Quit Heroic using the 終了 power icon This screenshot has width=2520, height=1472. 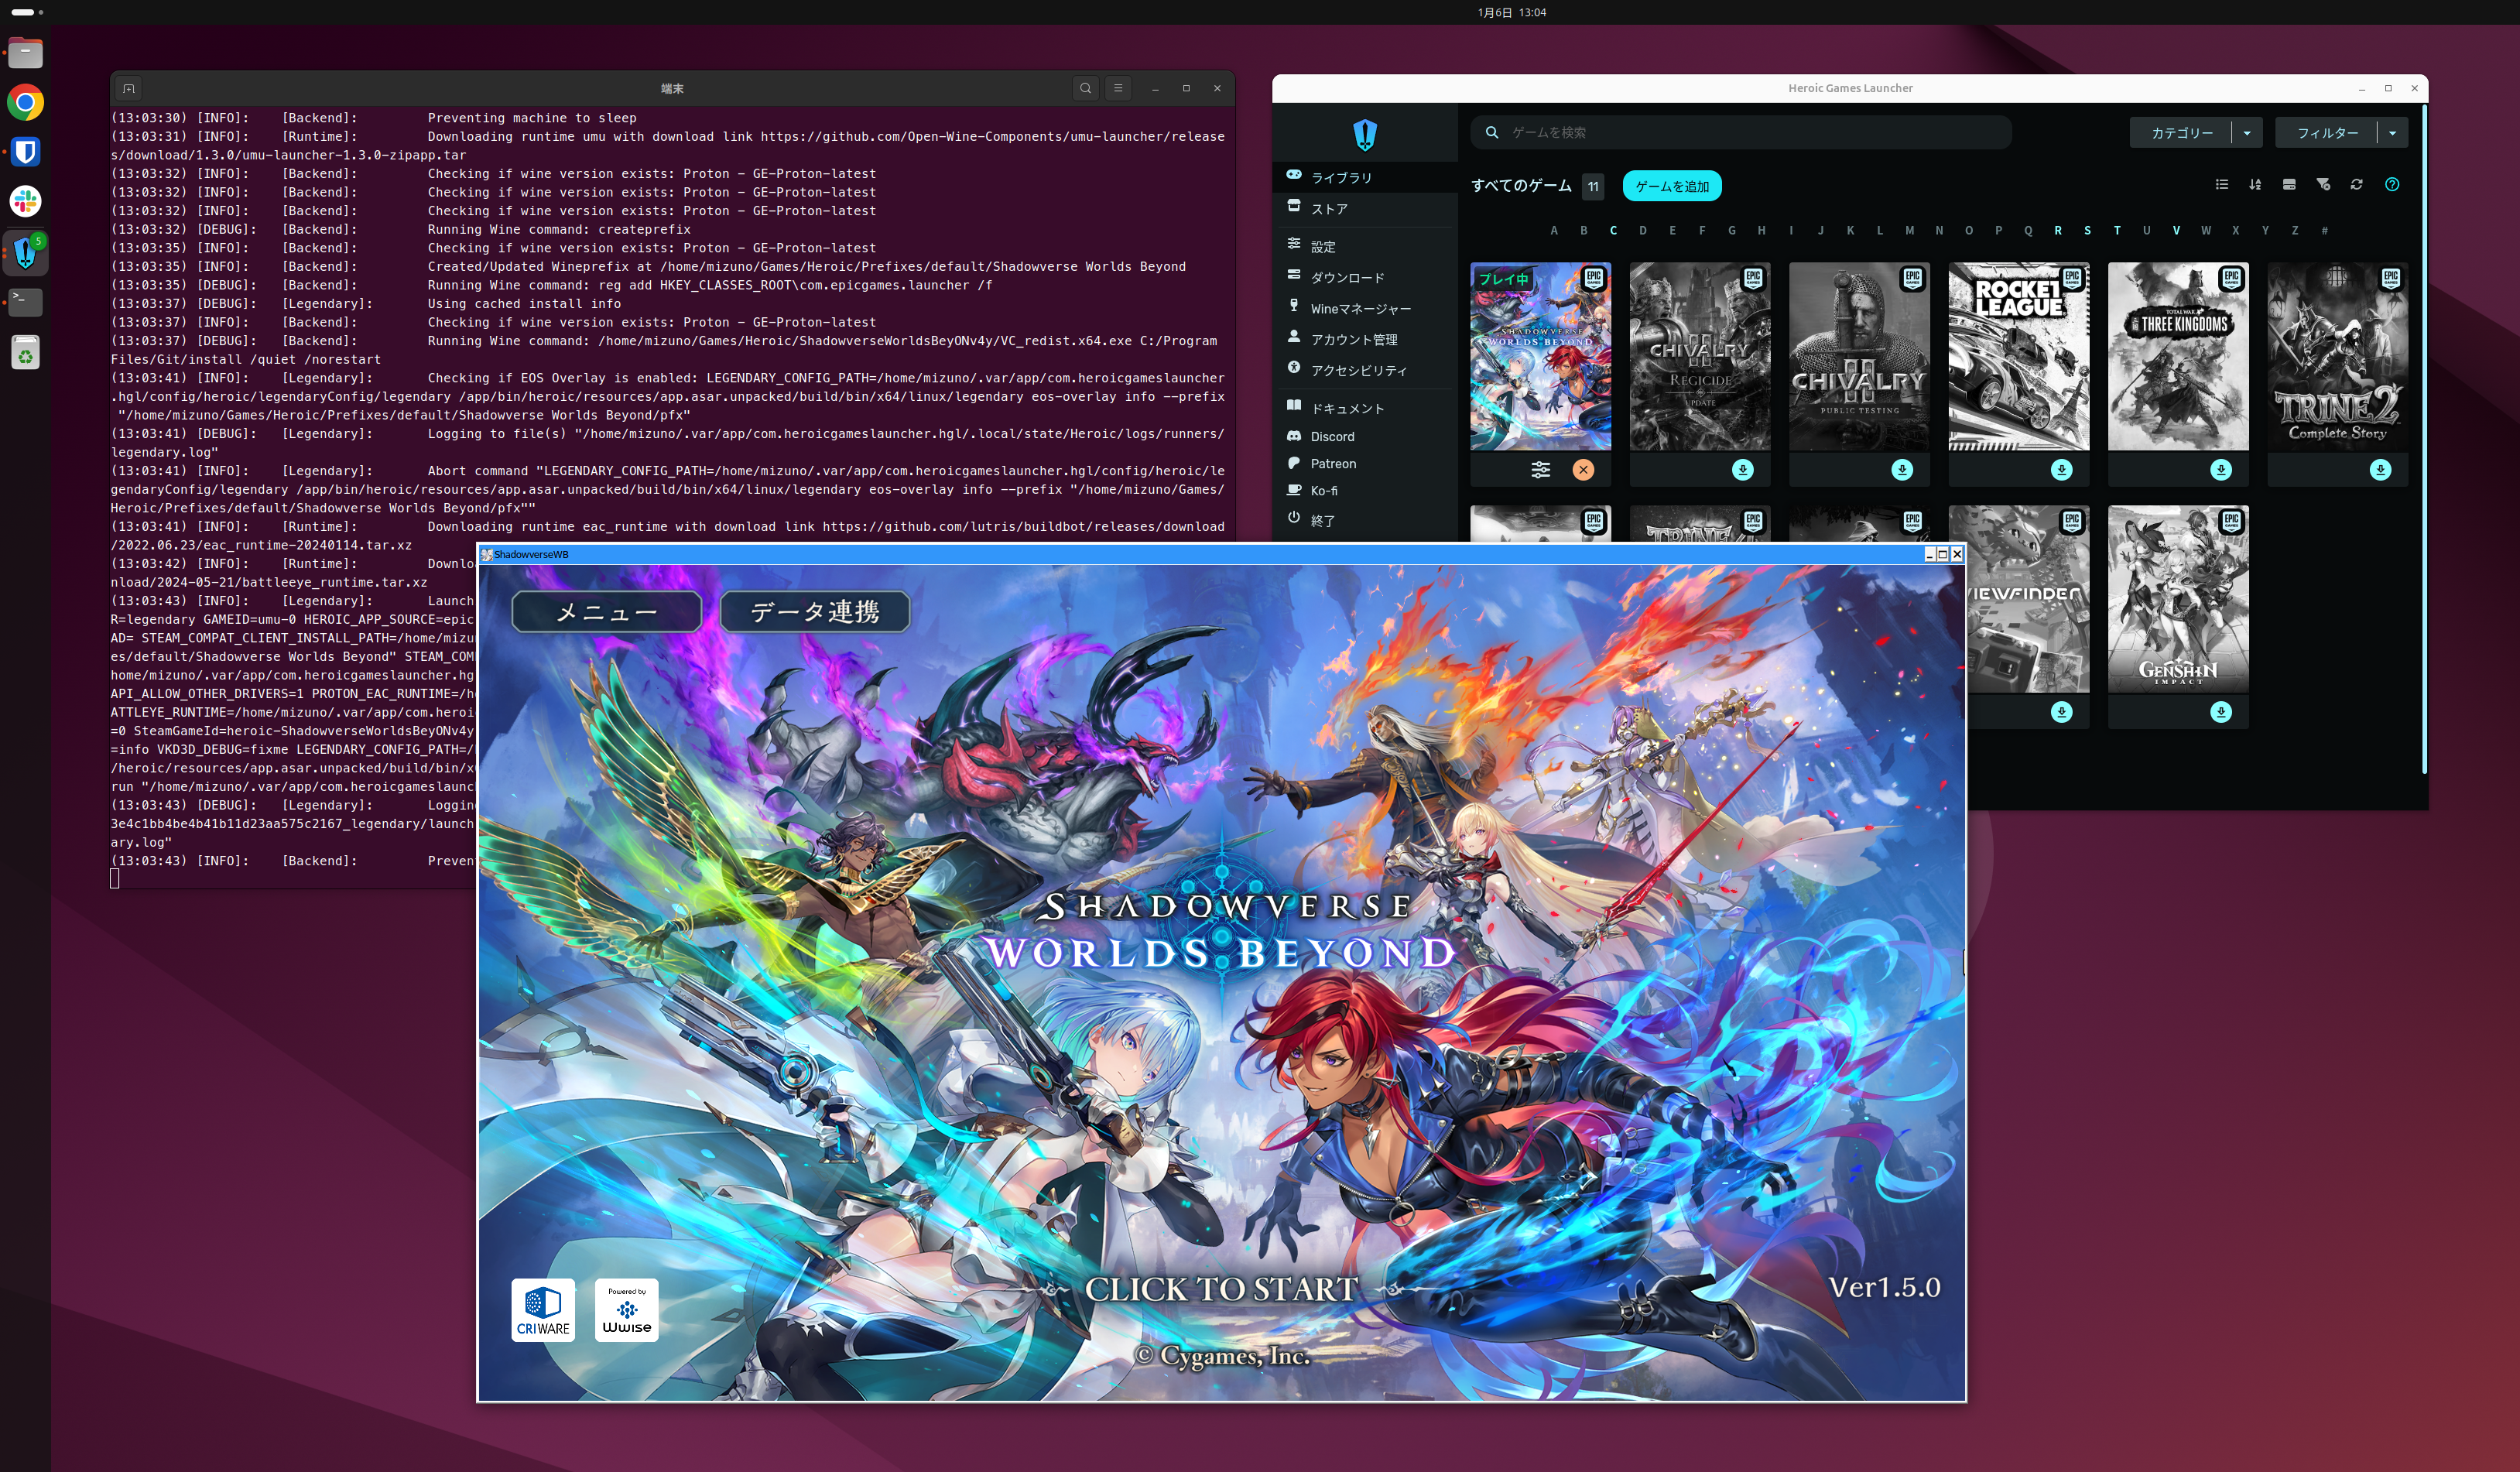(1294, 520)
